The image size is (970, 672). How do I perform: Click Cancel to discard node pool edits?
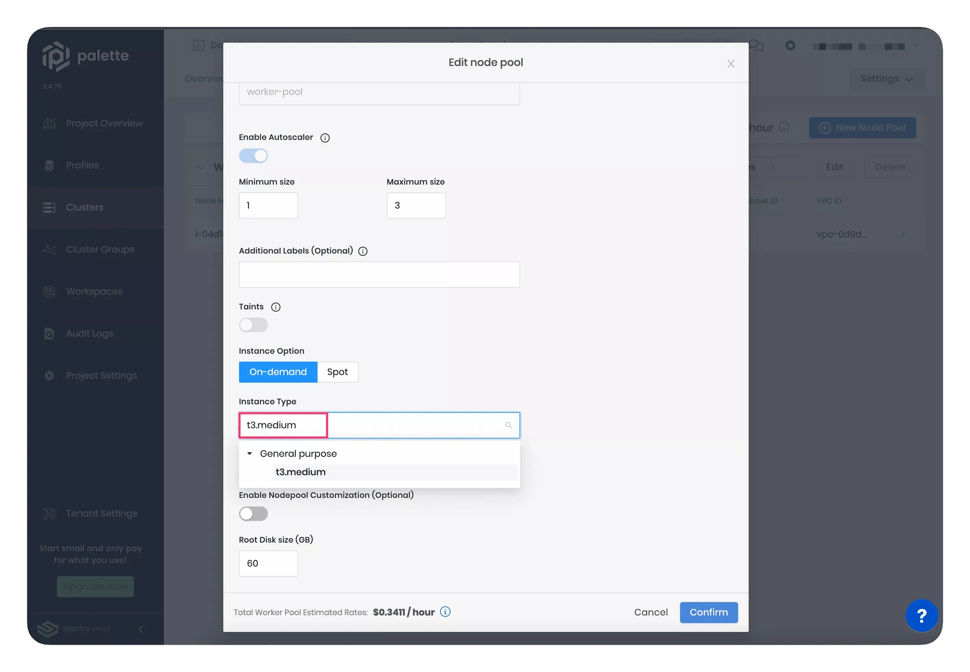(651, 612)
